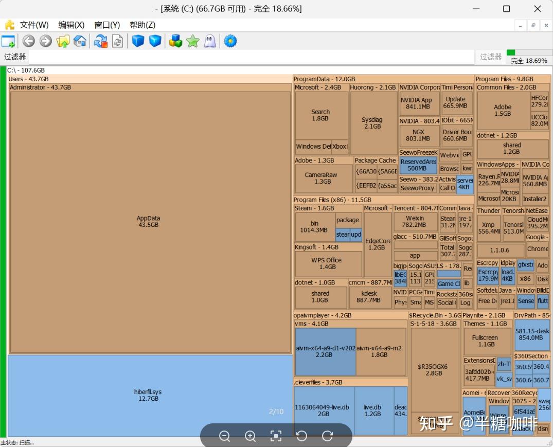Select the CameraRaw 1.3GB block
This screenshot has height=447, width=553.
coord(324,178)
